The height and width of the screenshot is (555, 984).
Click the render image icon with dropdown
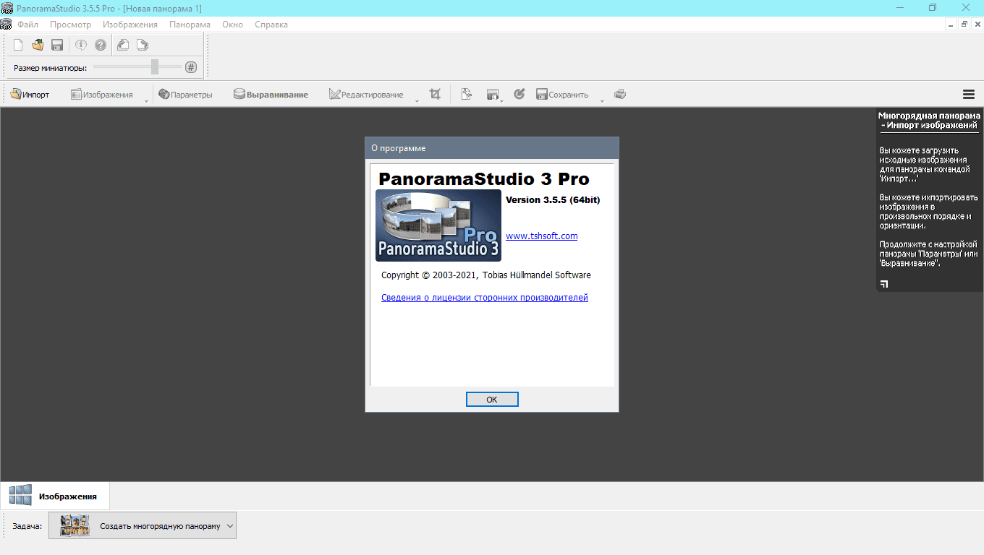493,95
